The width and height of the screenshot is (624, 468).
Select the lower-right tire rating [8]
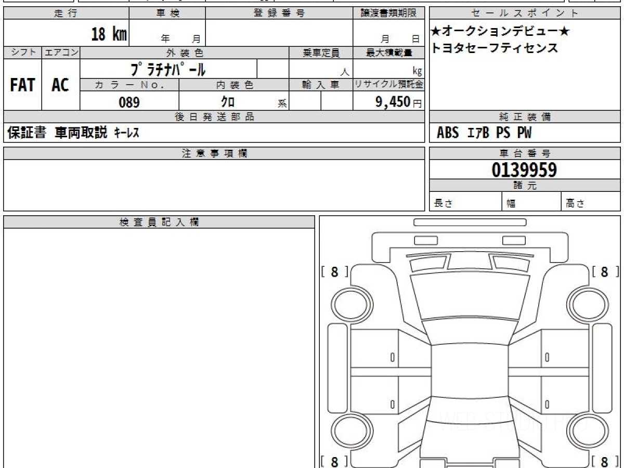605,461
